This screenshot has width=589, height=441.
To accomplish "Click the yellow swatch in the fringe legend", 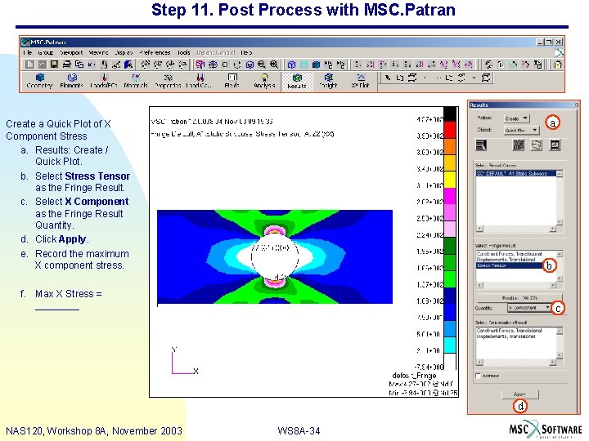I will (450, 180).
